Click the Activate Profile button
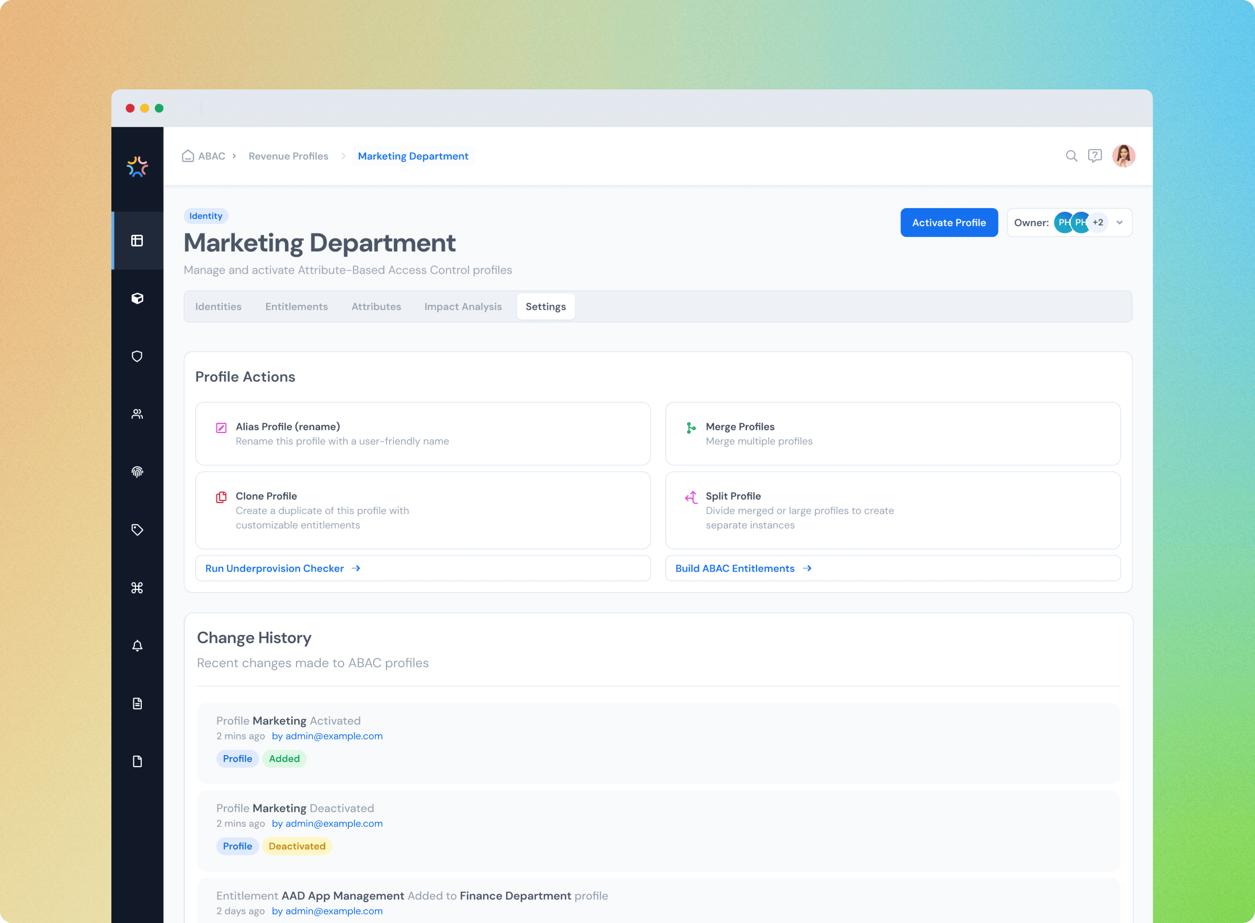The height and width of the screenshot is (923, 1255). [949, 223]
